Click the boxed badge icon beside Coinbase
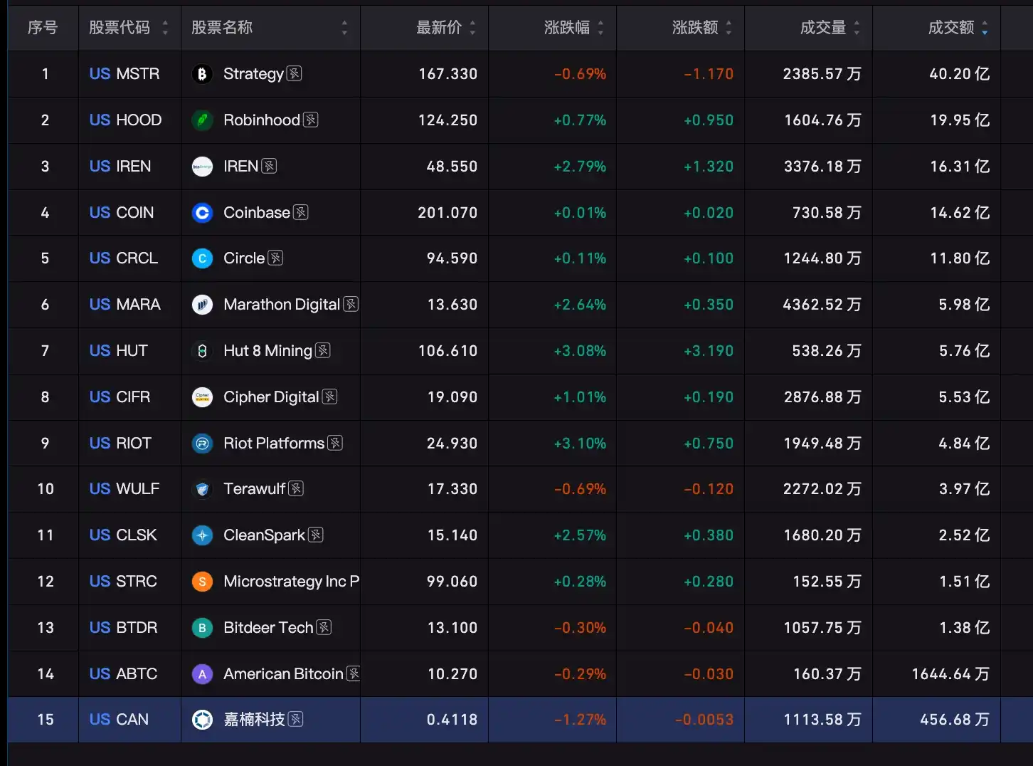 click(301, 212)
